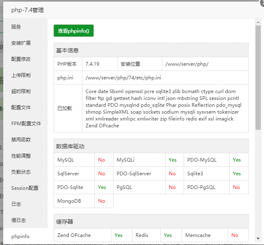Open Session配置 settings
Image resolution: width=264 pixels, height=245 pixels.
[x=25, y=188]
